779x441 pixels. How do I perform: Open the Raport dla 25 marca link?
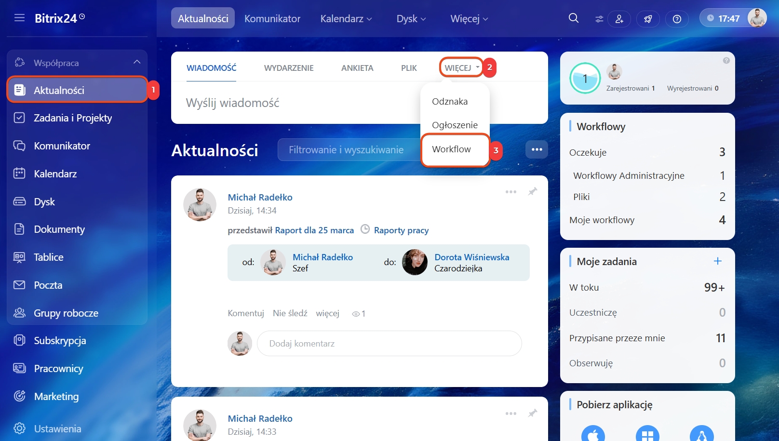[x=314, y=230]
